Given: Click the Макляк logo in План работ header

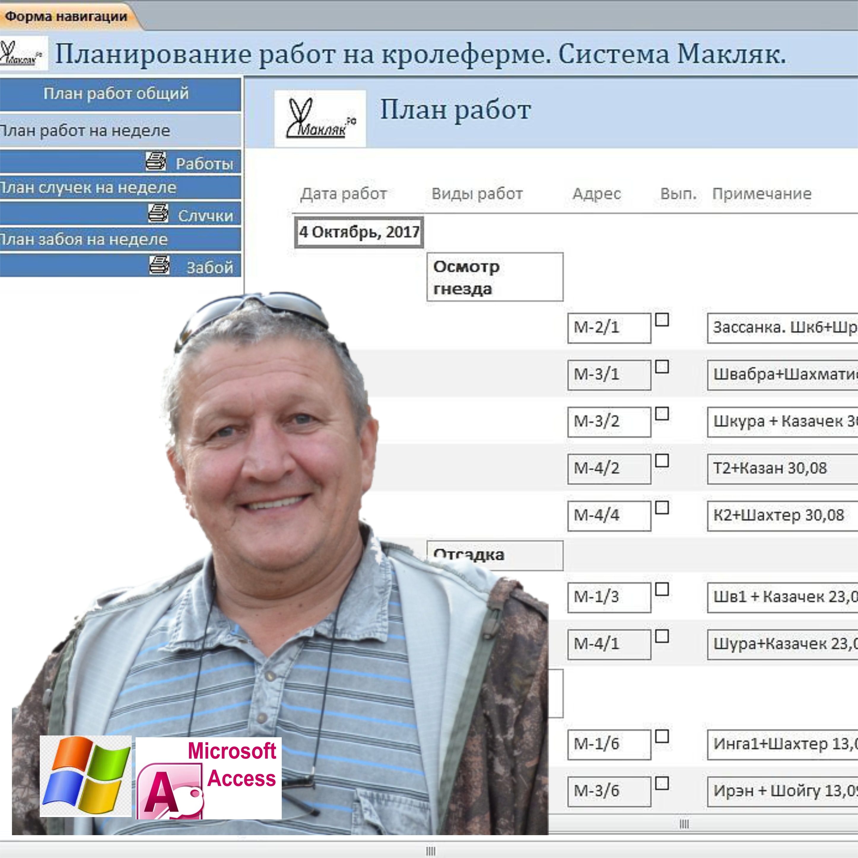Looking at the screenshot, I should pyautogui.click(x=320, y=119).
